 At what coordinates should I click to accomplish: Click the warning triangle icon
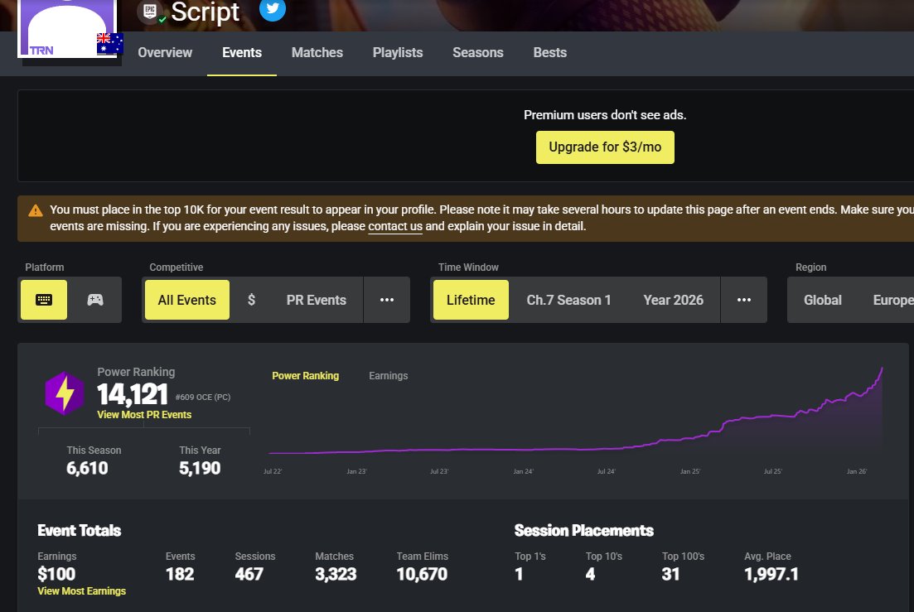(x=36, y=211)
